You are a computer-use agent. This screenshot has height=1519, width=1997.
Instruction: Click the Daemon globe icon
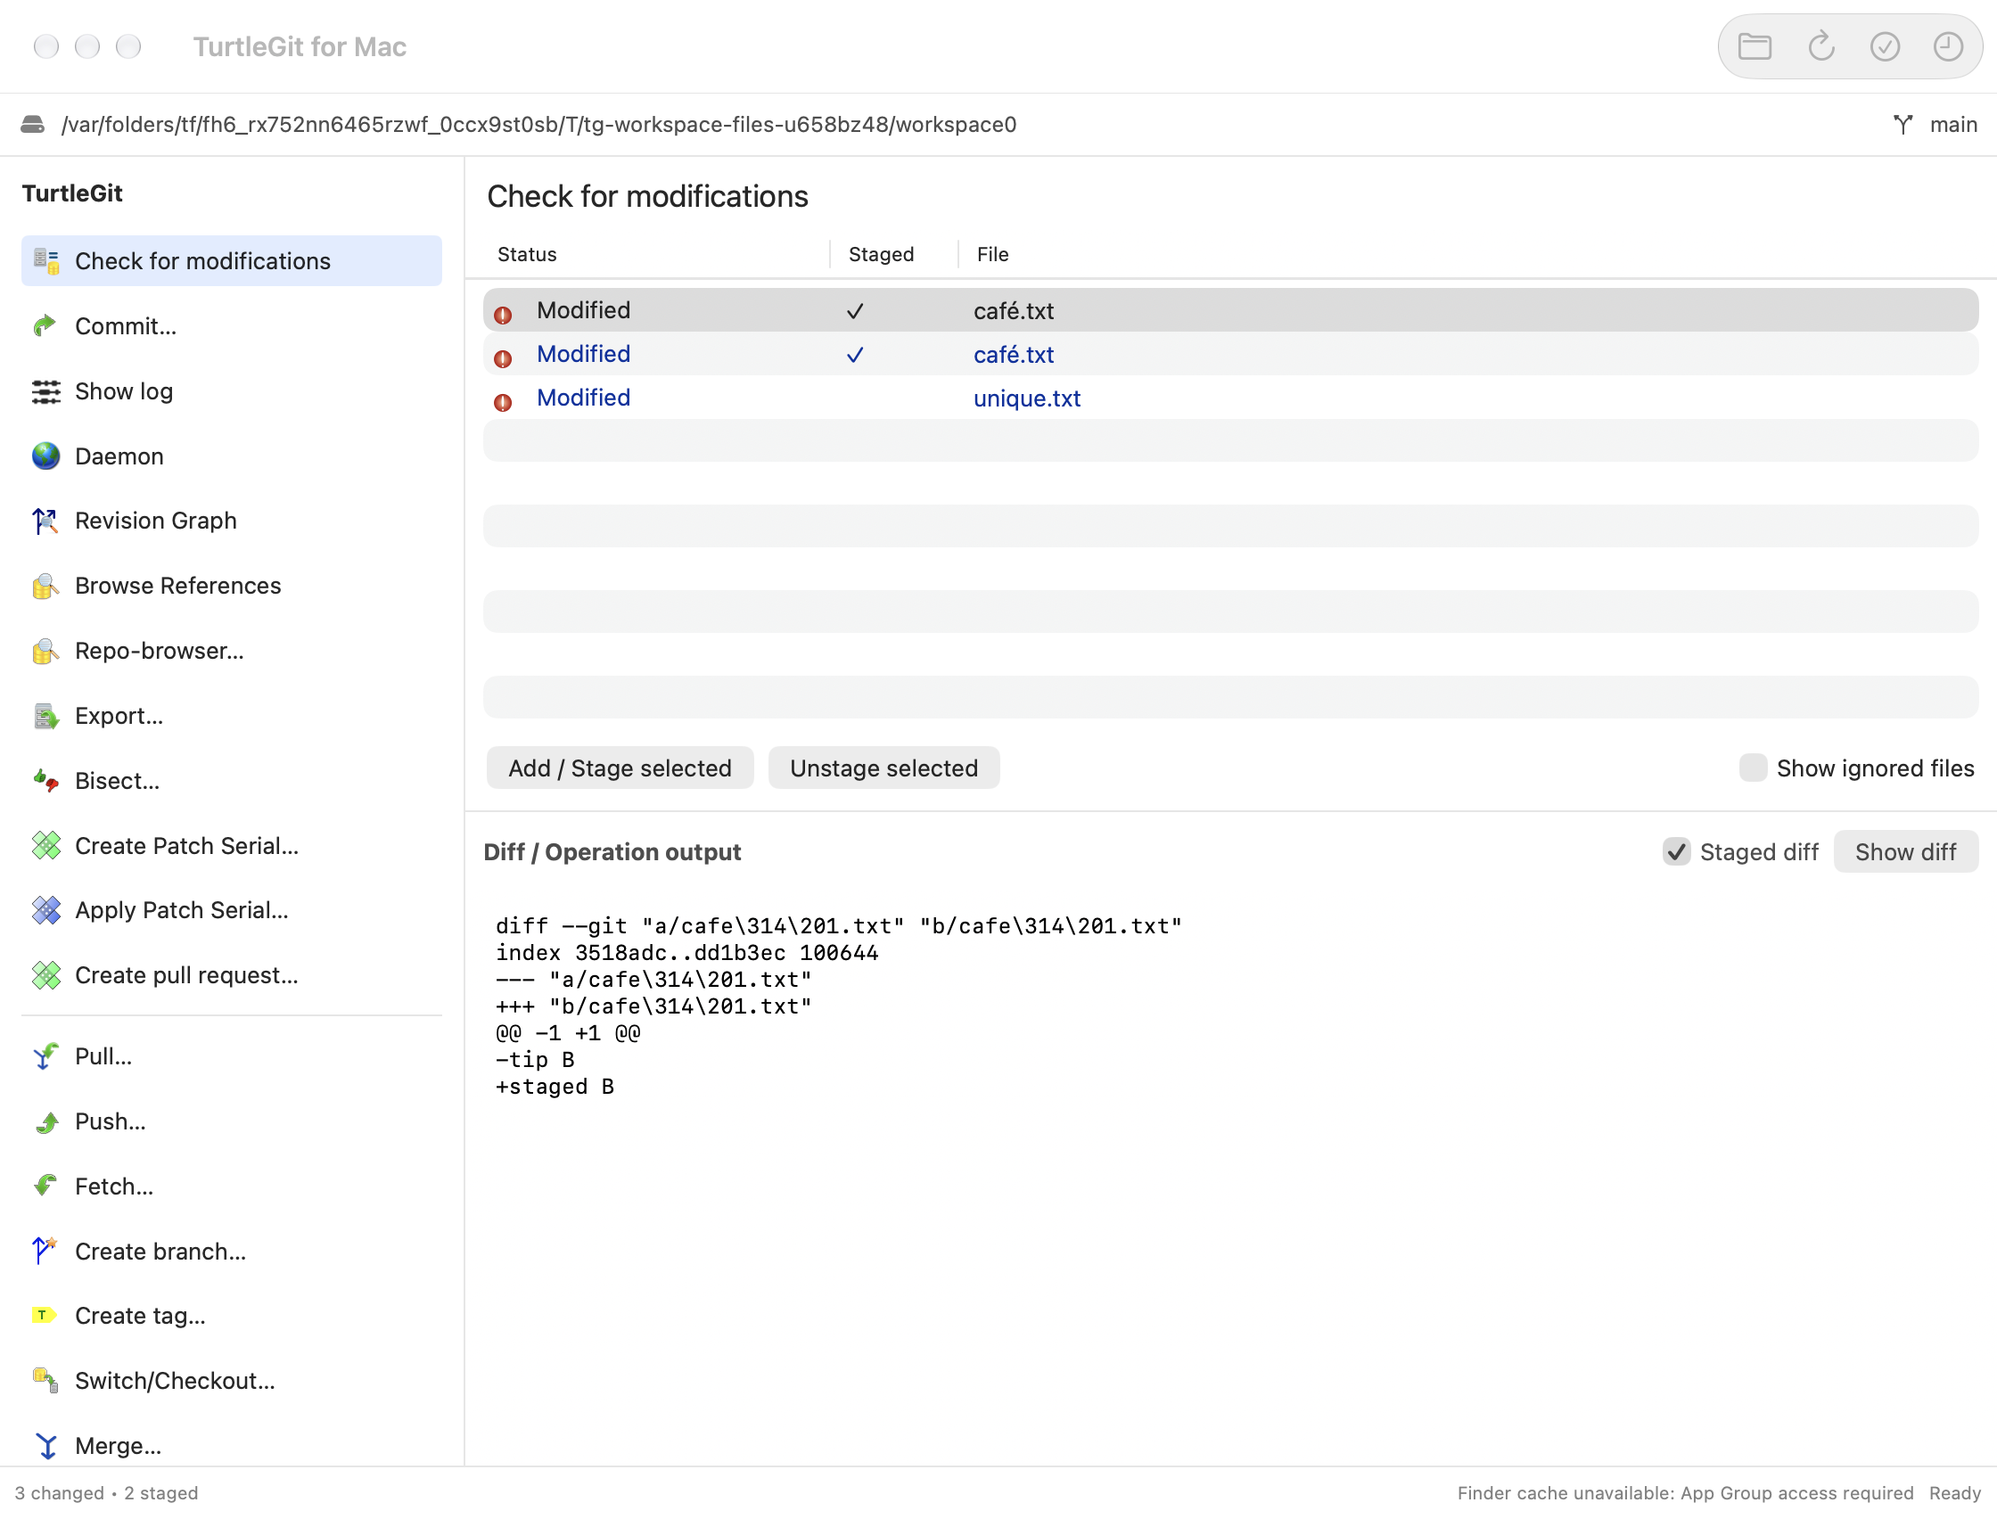45,456
